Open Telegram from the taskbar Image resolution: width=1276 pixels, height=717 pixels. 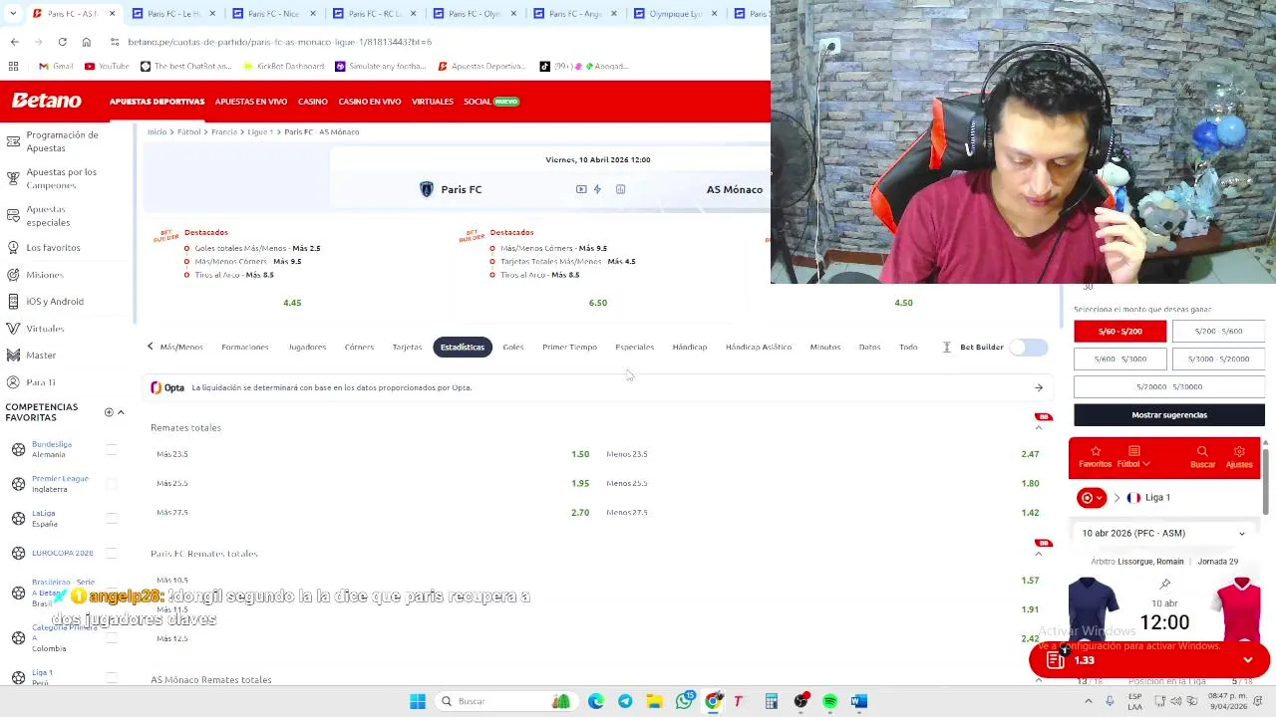pos(625,701)
